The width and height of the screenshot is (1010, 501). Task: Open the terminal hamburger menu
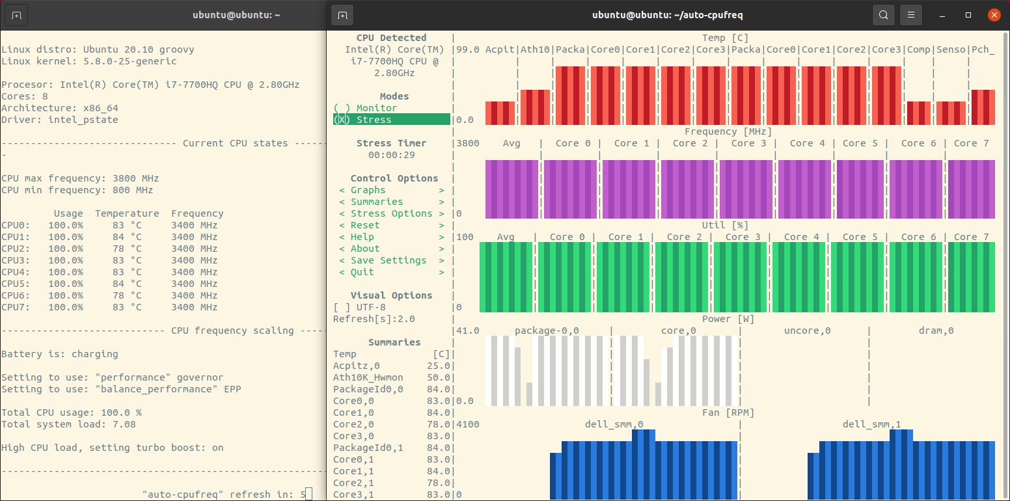tap(912, 14)
